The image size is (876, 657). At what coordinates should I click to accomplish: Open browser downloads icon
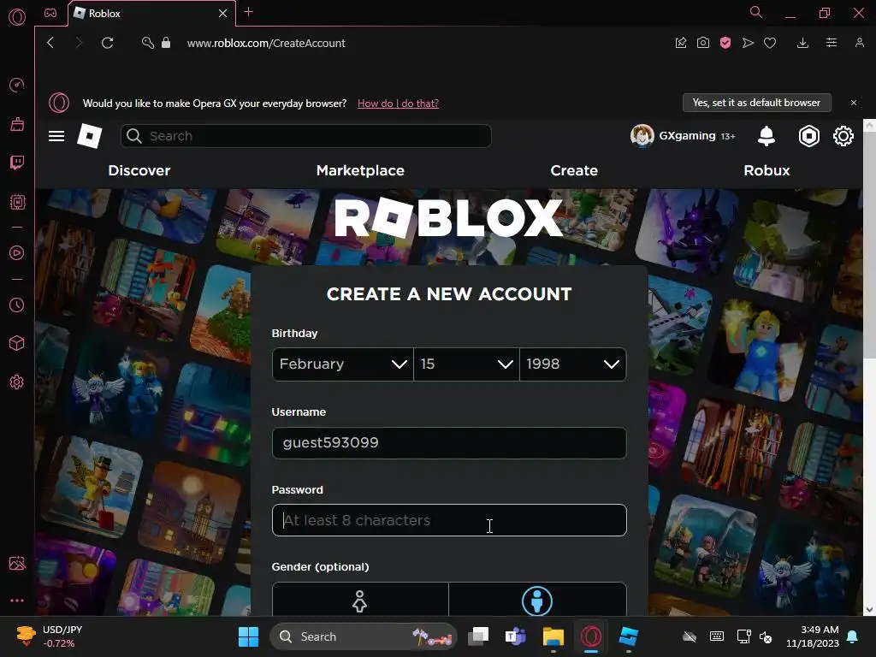tap(802, 43)
